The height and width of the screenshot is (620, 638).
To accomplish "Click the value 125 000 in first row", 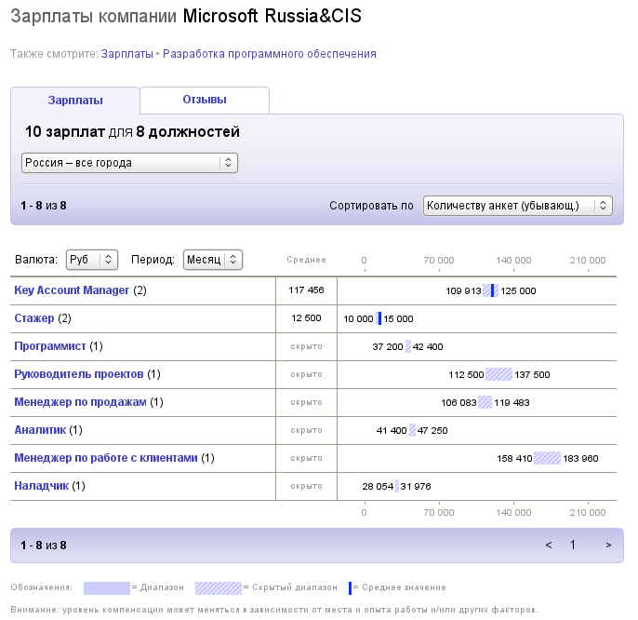I will 518,291.
